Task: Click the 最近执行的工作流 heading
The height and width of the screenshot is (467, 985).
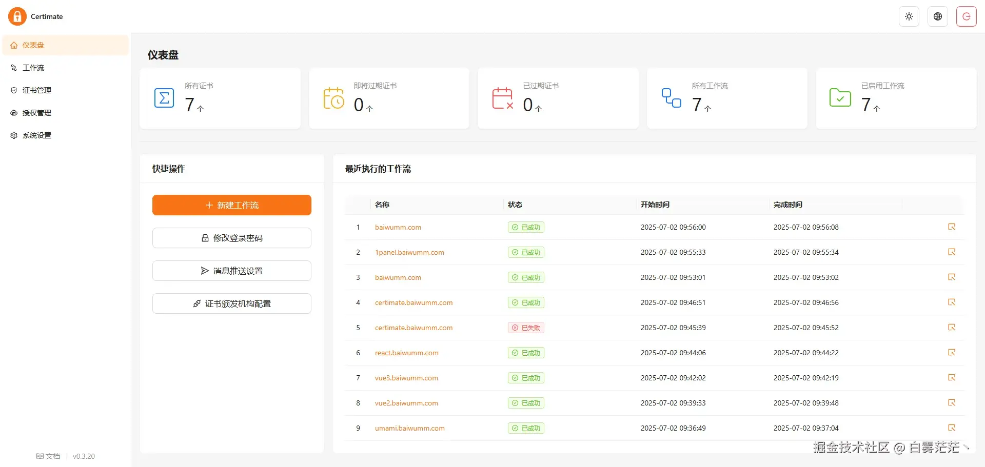Action: click(x=378, y=169)
